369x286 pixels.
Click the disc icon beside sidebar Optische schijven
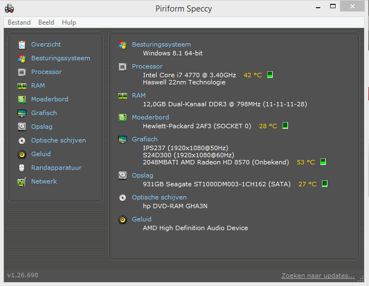22,141
